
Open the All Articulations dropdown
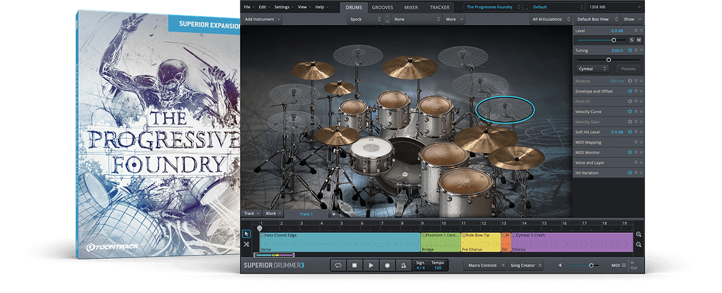(550, 19)
